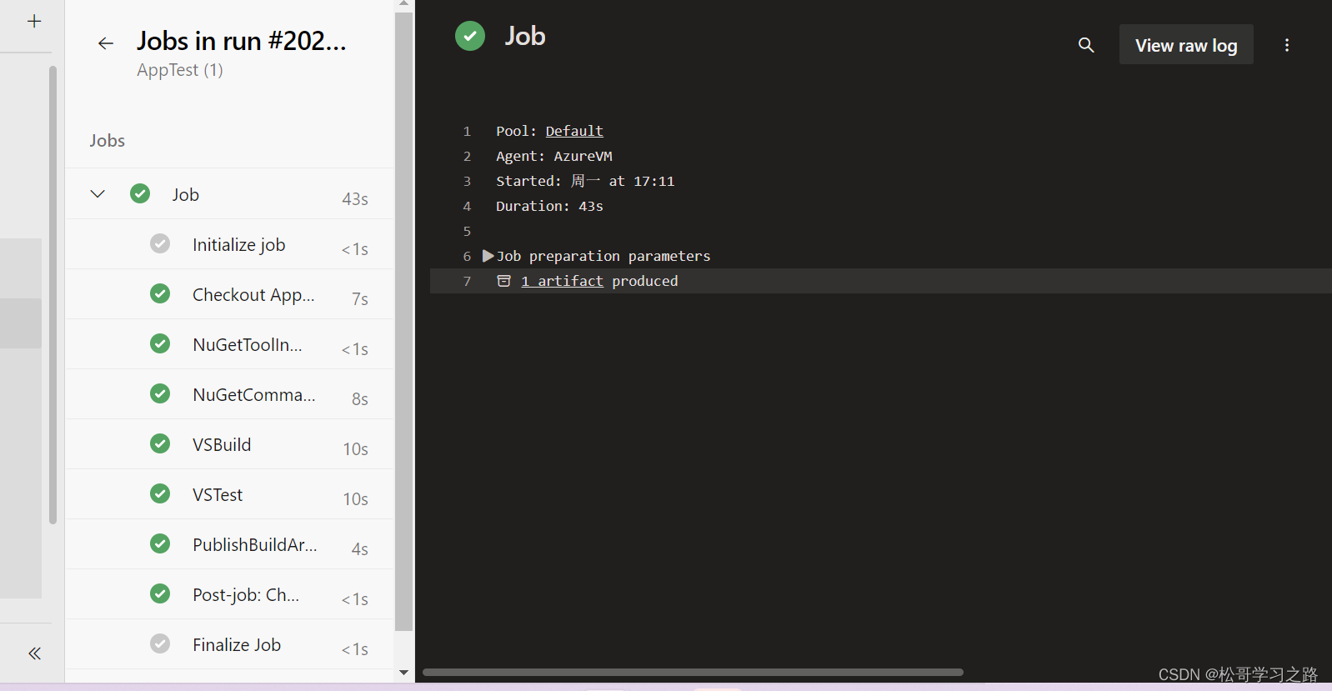1332x691 pixels.
Task: Expand Job preparation parameters section
Action: [488, 256]
